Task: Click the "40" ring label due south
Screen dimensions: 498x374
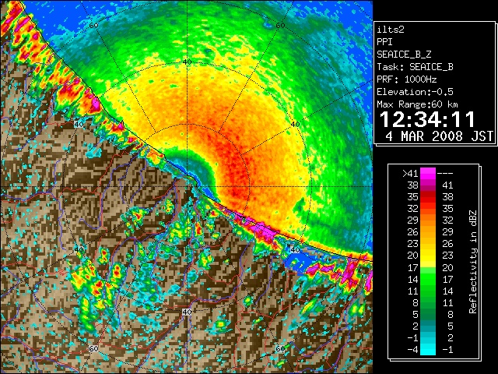Action: click(187, 312)
